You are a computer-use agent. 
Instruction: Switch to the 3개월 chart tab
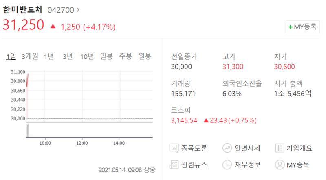pos(30,56)
